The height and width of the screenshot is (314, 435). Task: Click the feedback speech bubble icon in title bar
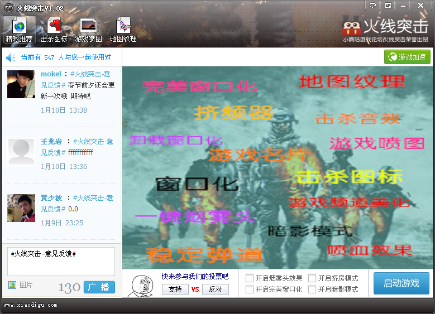click(372, 6)
